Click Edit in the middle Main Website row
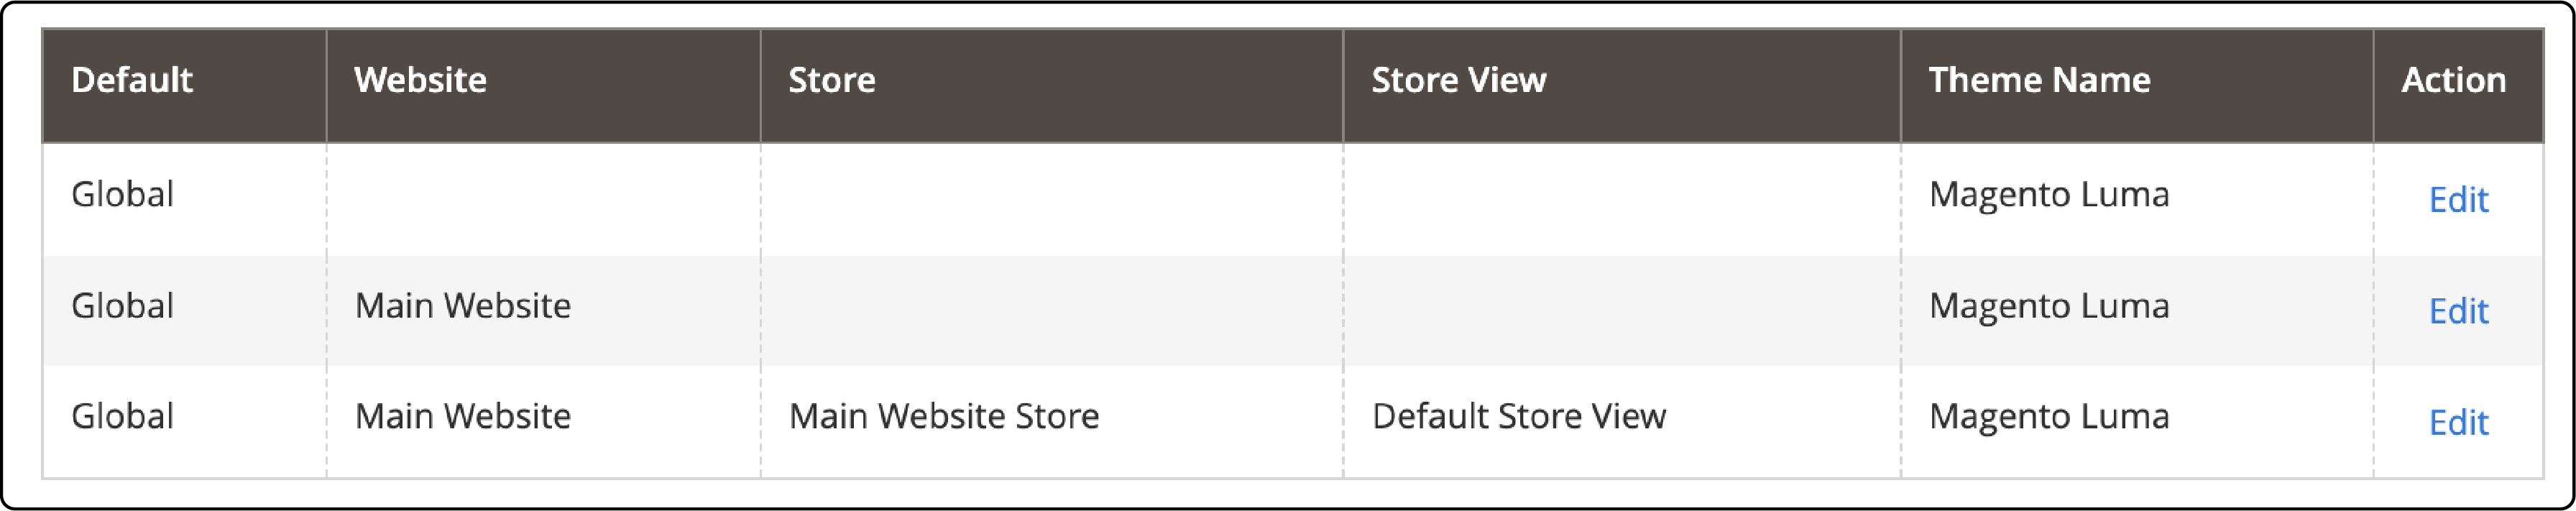The width and height of the screenshot is (2576, 511). tap(2458, 311)
